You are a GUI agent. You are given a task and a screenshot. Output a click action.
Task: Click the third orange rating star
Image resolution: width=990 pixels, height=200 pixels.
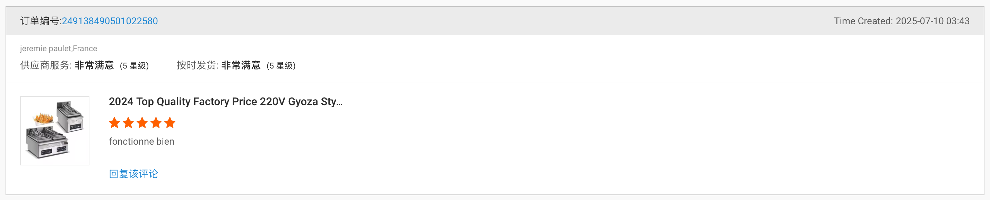pyautogui.click(x=142, y=123)
